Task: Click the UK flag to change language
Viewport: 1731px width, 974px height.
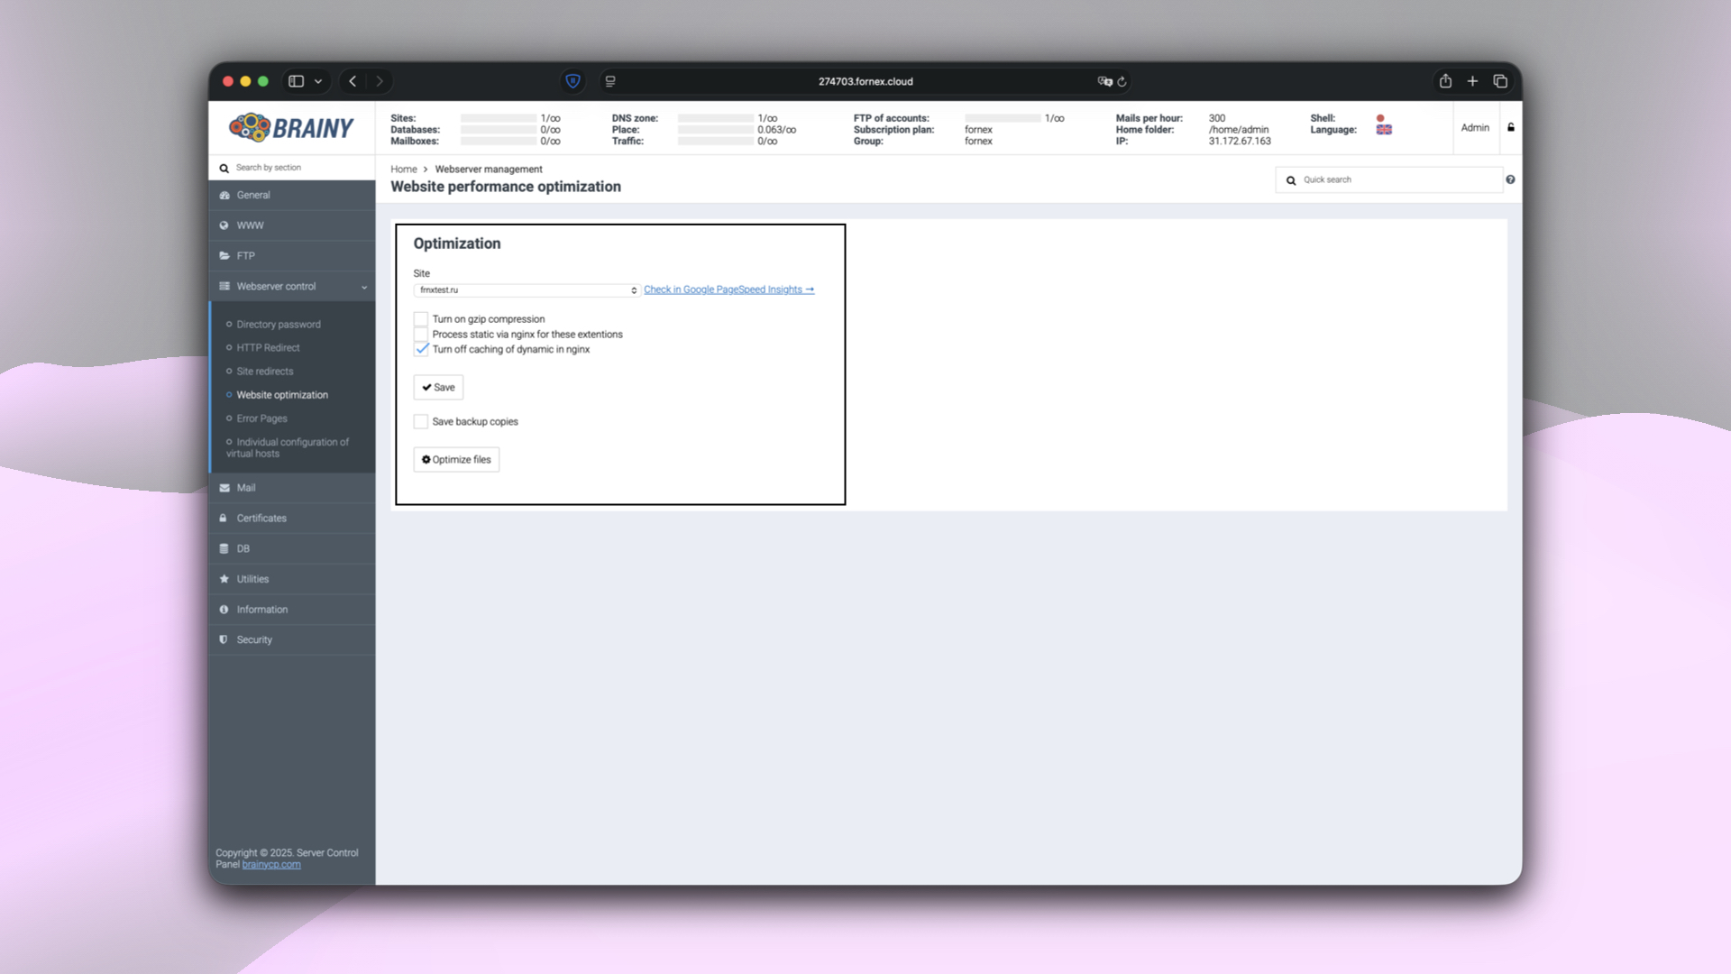Action: point(1383,129)
